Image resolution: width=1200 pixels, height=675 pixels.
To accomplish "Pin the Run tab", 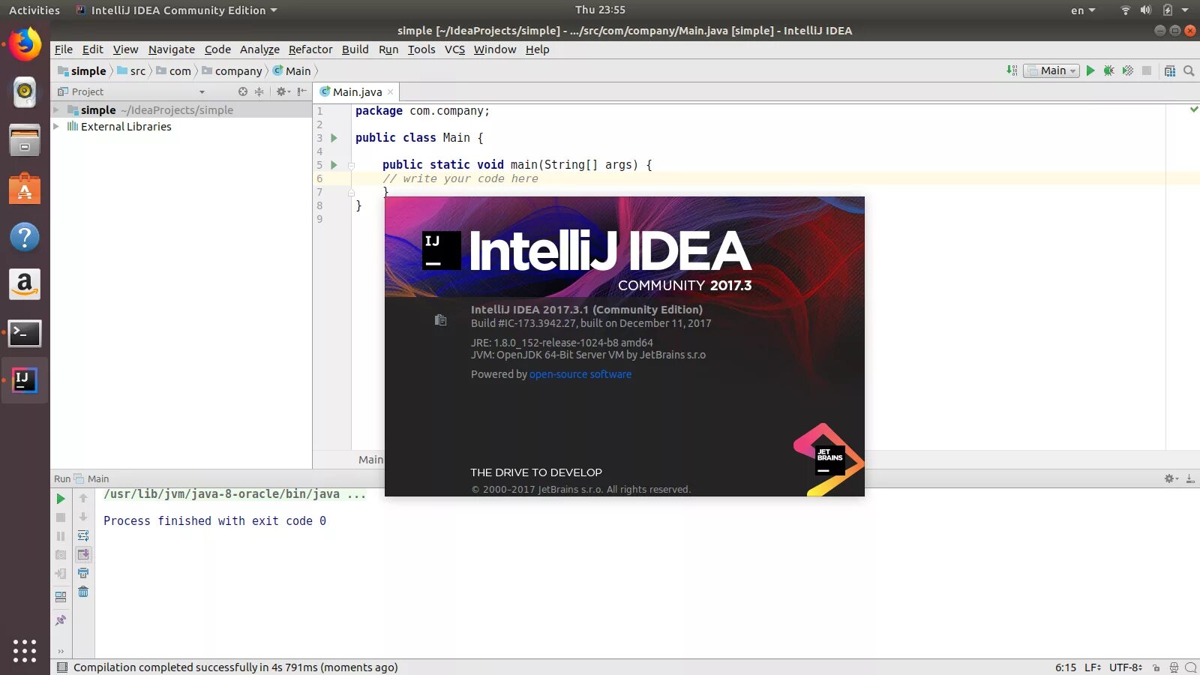I will pyautogui.click(x=61, y=620).
